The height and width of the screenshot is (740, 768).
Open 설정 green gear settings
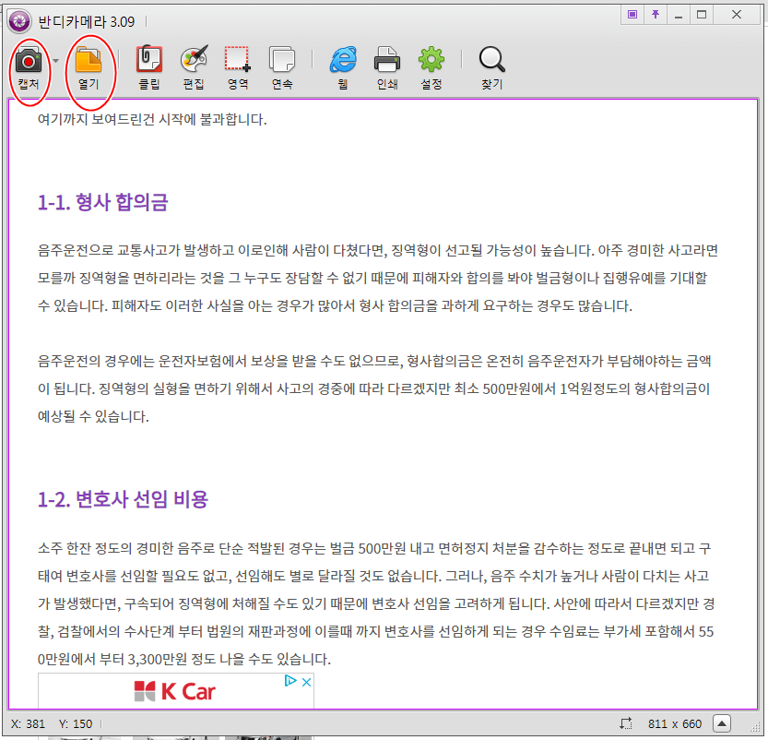coord(431,60)
